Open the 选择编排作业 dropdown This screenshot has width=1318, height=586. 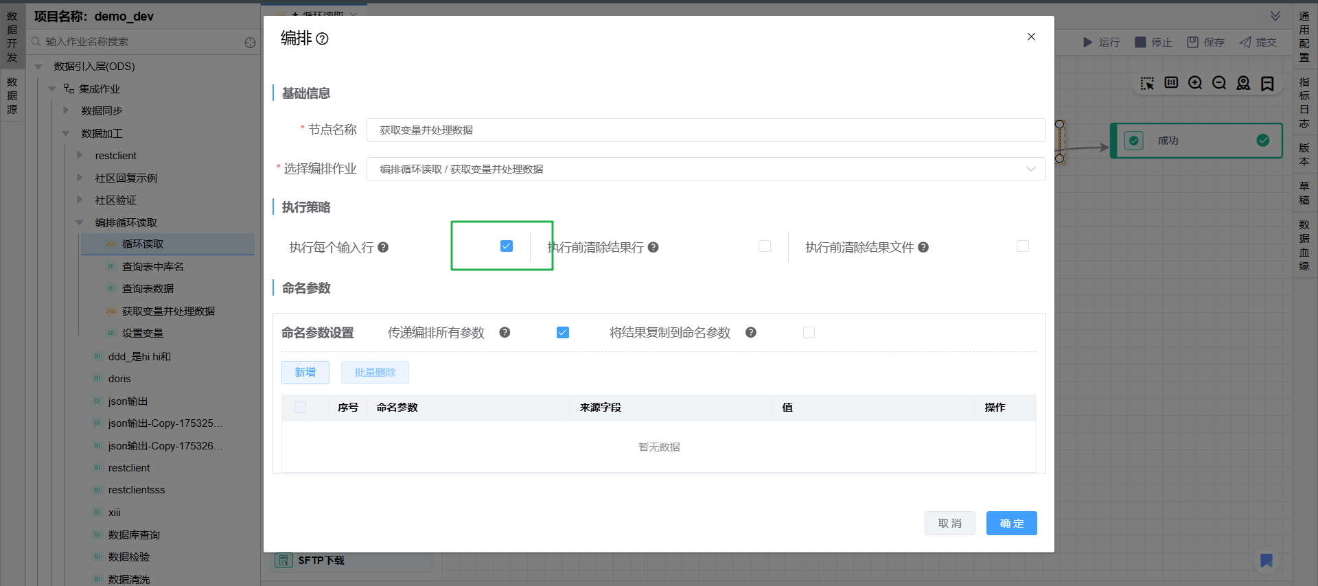(x=705, y=169)
